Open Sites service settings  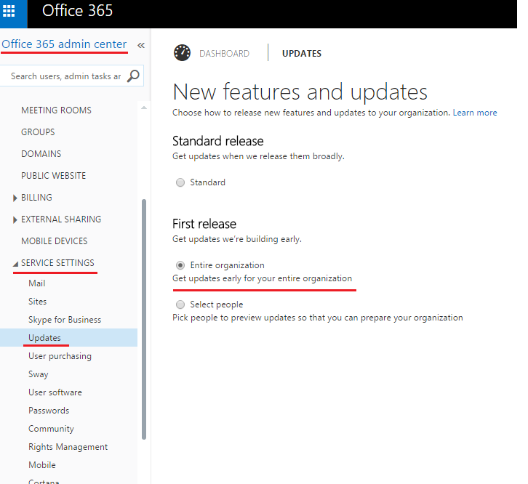click(x=37, y=302)
